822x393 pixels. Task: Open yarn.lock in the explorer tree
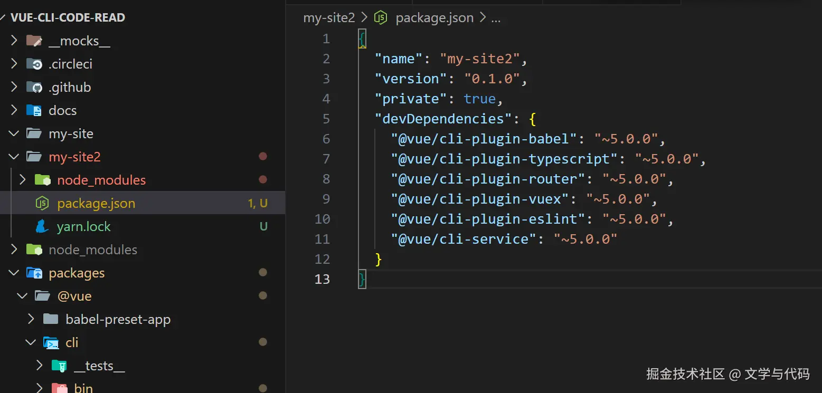[x=83, y=226]
